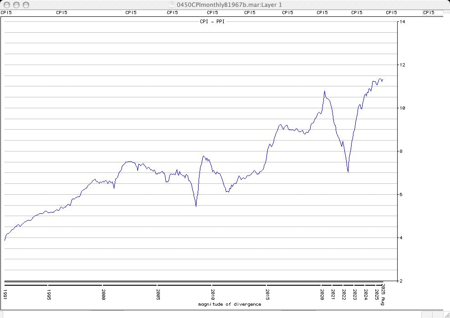Select the 2000 x-axis year label

pyautogui.click(x=104, y=293)
